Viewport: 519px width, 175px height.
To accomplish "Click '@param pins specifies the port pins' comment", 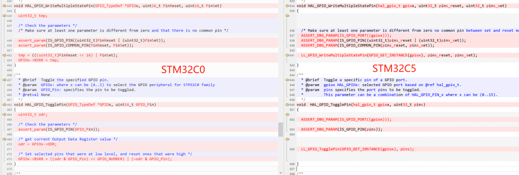I will [361, 90].
